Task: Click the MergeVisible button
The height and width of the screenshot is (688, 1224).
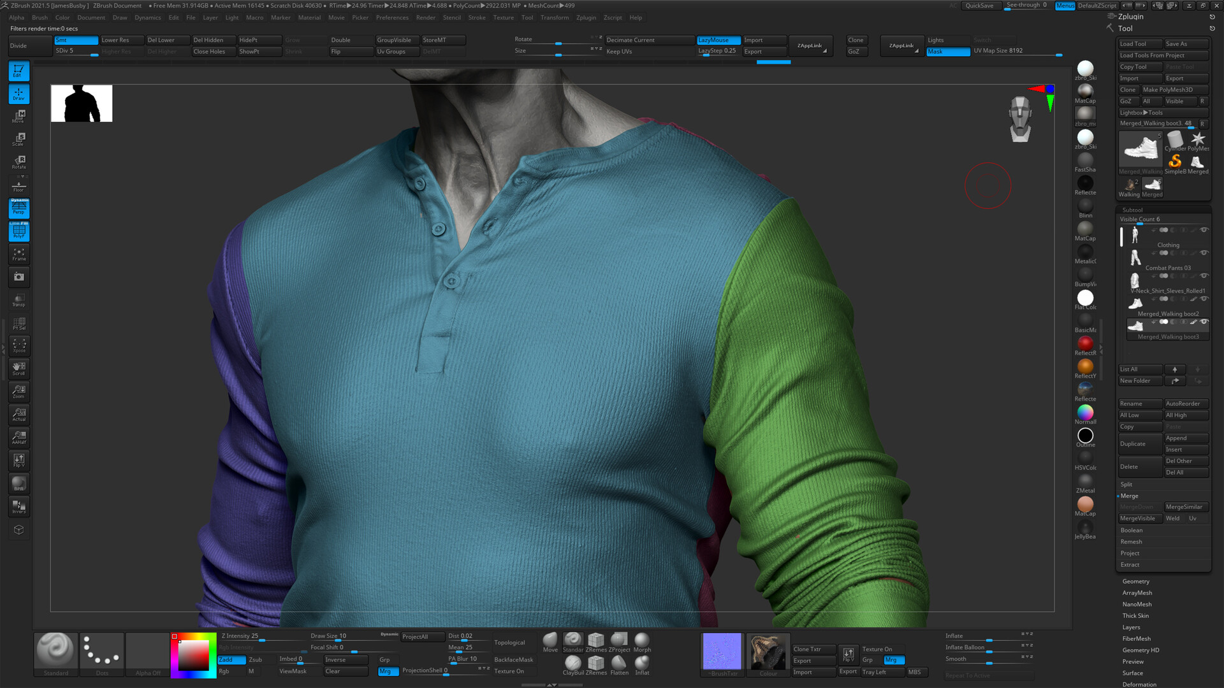Action: (x=1139, y=518)
